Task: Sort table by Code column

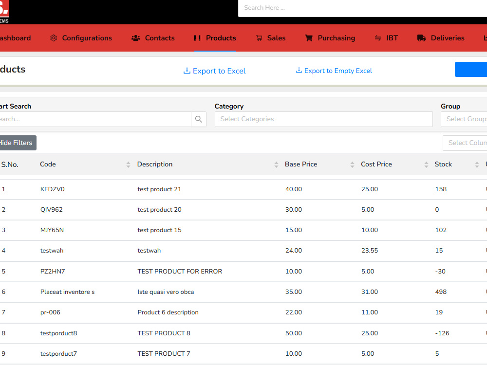Action: pos(128,164)
